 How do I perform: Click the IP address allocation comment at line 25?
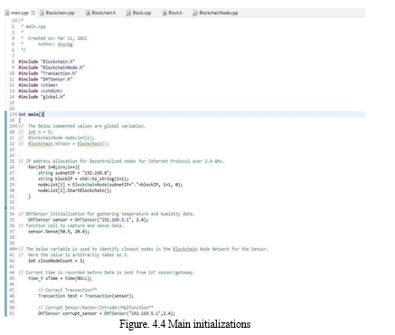[x=121, y=161]
